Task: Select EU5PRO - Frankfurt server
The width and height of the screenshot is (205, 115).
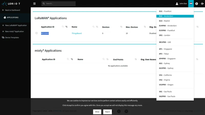Action: tap(175, 30)
